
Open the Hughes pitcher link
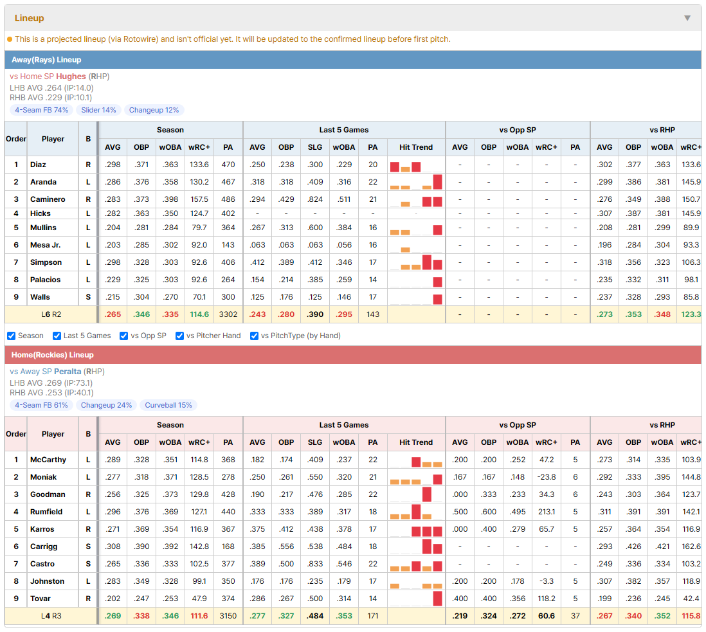pos(71,77)
